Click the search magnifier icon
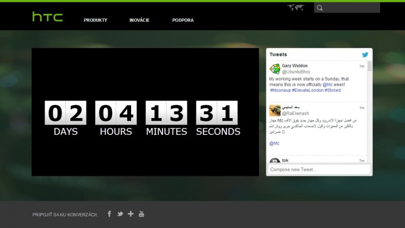The width and height of the screenshot is (405, 228). [319, 8]
